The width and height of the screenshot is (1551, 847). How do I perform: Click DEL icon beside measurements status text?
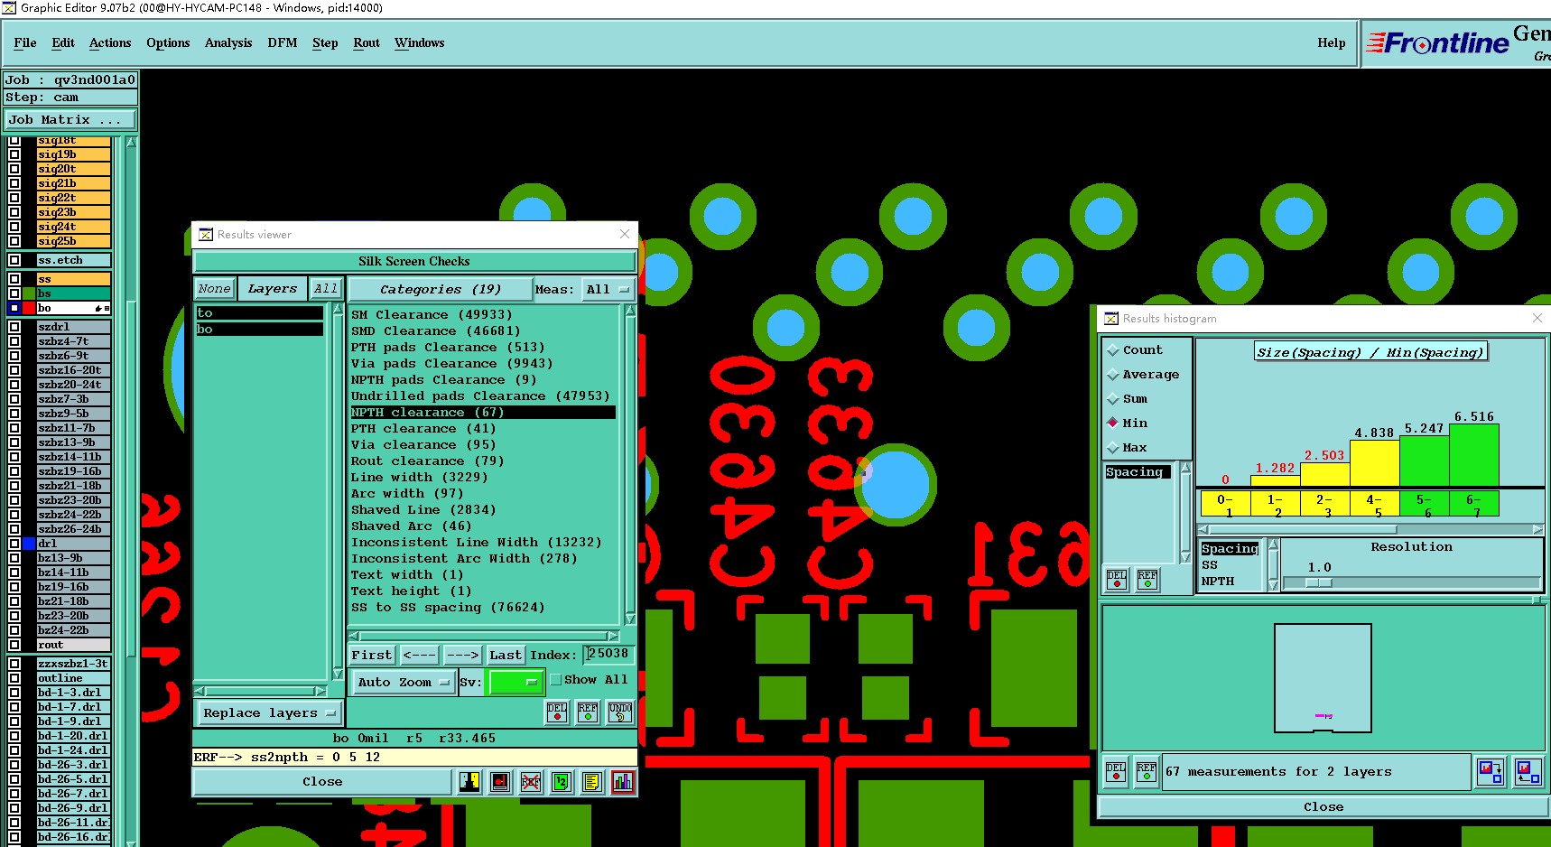pos(1117,772)
